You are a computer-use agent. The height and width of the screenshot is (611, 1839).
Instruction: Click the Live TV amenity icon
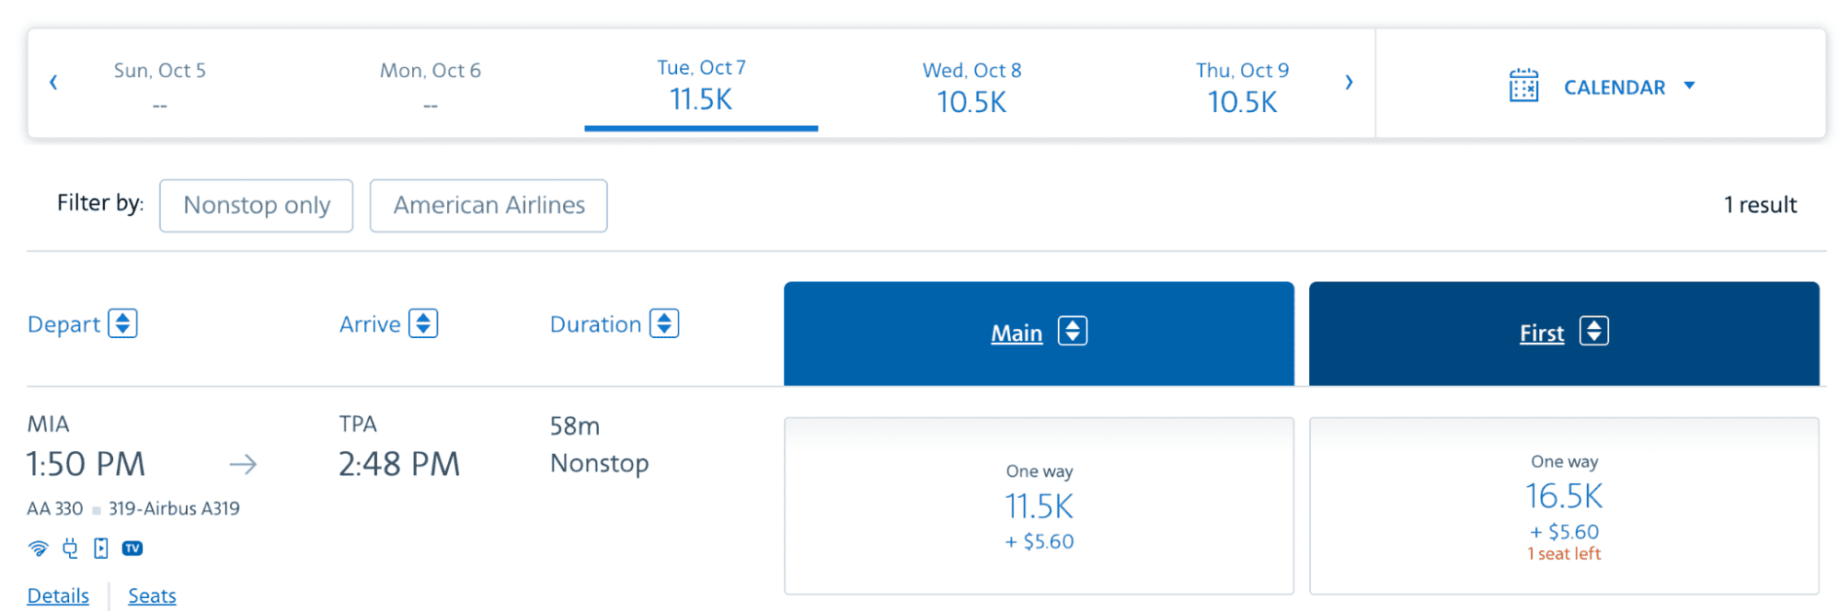(132, 548)
